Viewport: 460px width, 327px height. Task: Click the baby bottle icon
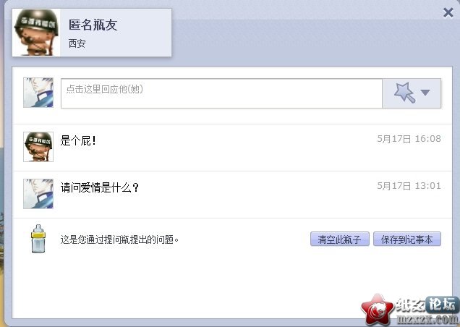[x=38, y=239]
